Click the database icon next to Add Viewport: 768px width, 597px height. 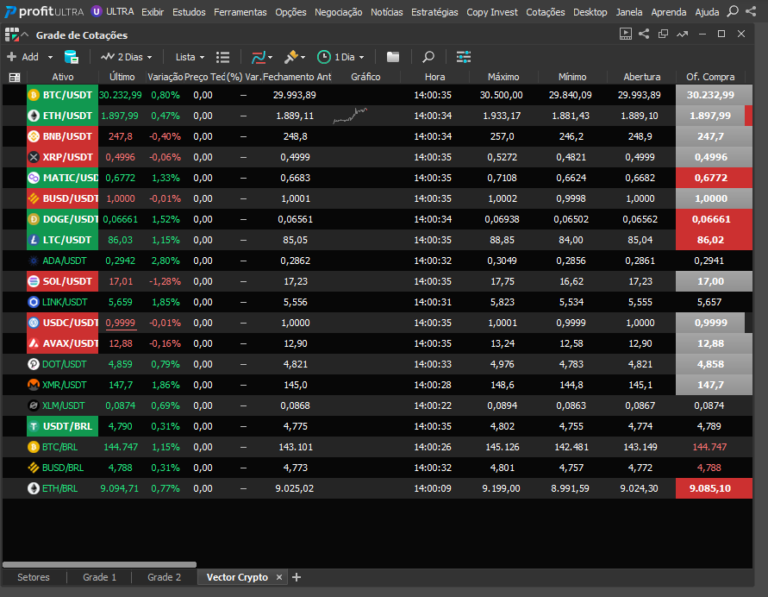72,57
